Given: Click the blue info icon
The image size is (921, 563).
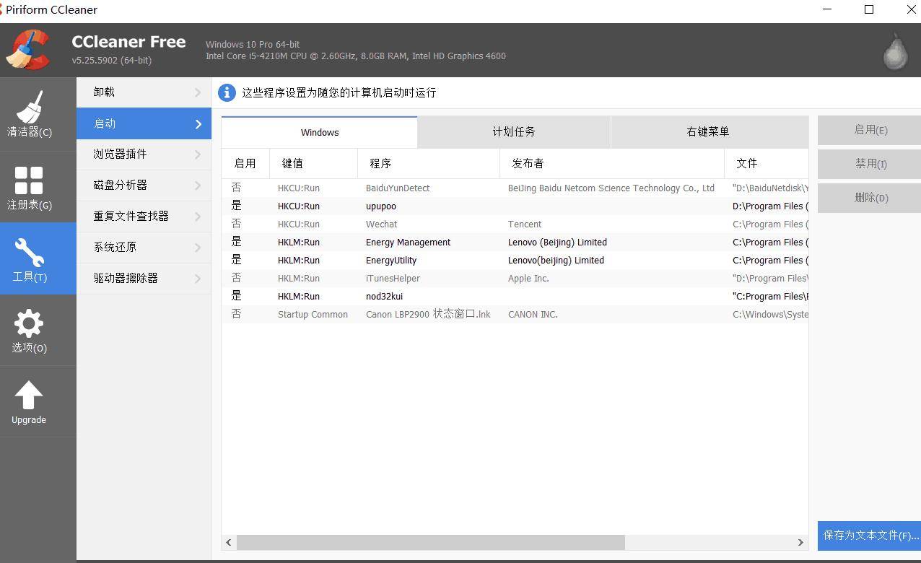Looking at the screenshot, I should pos(227,92).
